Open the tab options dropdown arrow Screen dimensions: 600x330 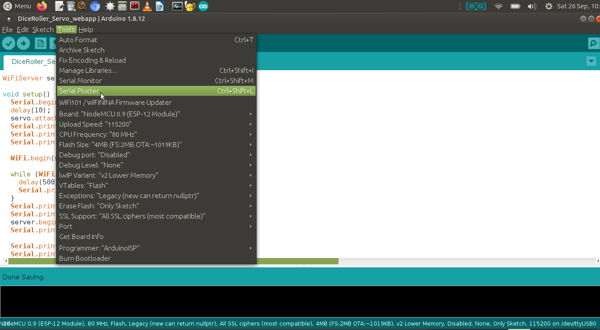[591, 61]
